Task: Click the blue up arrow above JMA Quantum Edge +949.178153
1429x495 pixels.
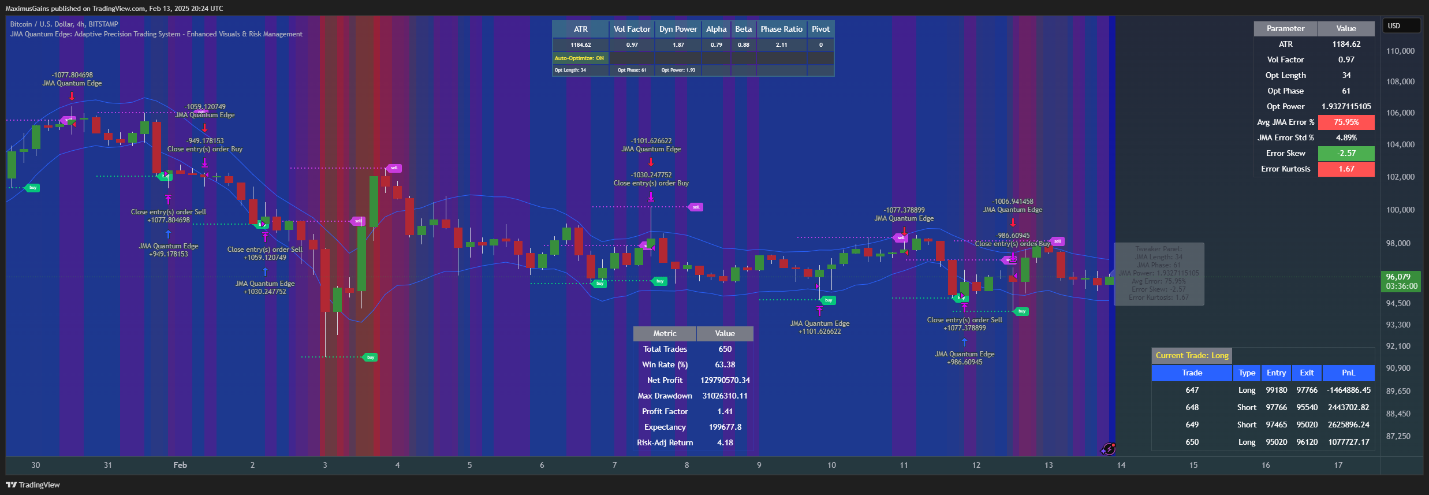Action: point(168,234)
